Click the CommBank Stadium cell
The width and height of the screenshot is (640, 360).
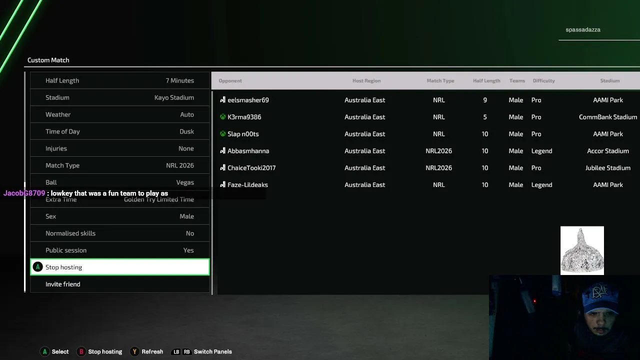(608, 117)
